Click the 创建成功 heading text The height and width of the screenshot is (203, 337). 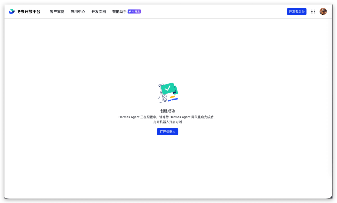point(168,111)
